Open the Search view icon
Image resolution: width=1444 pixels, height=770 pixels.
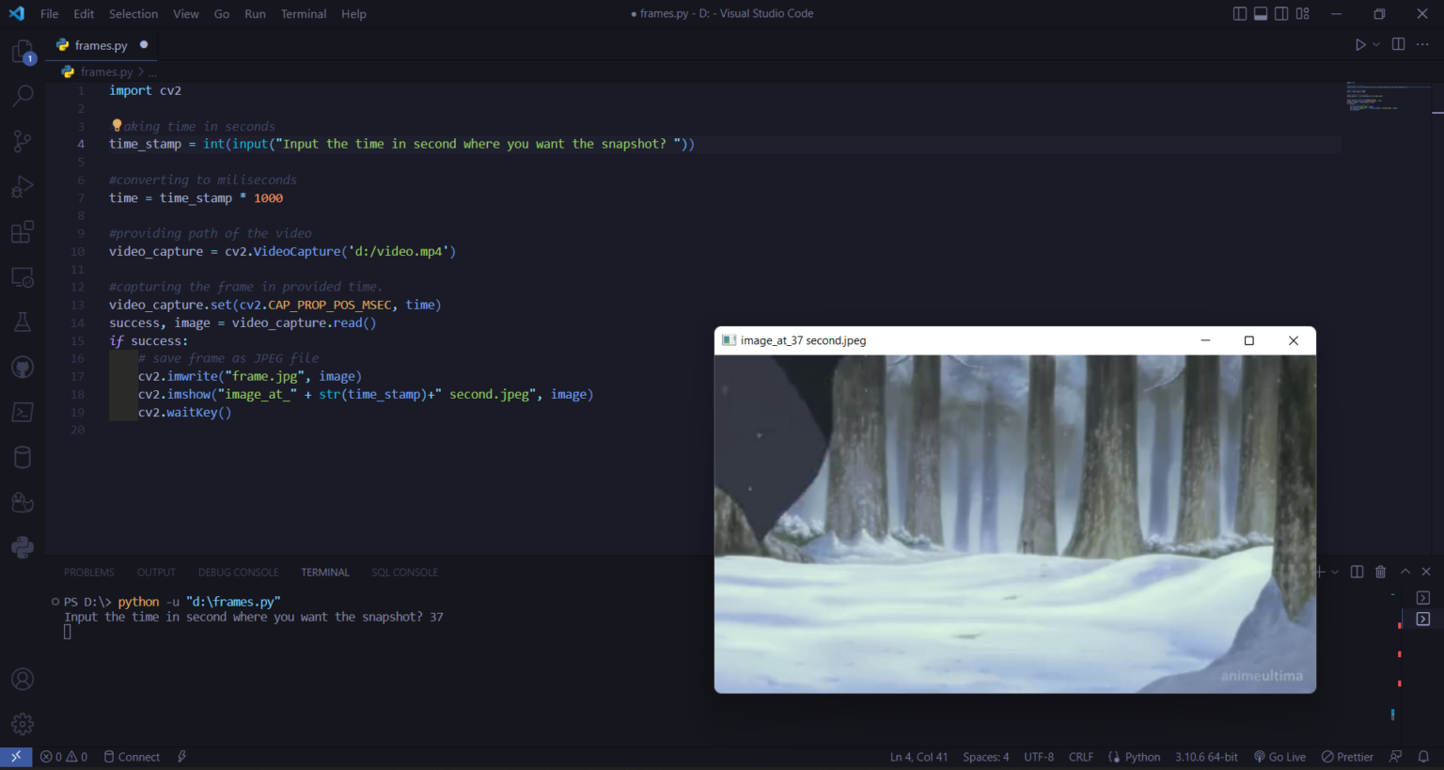[x=23, y=96]
